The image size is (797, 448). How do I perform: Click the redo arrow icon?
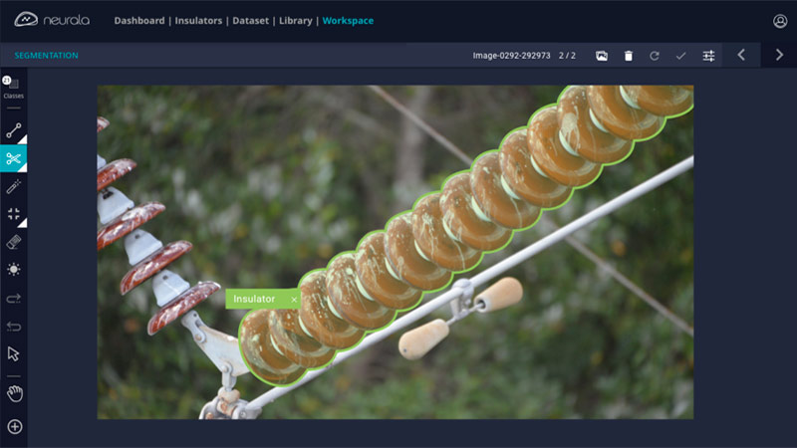point(14,298)
